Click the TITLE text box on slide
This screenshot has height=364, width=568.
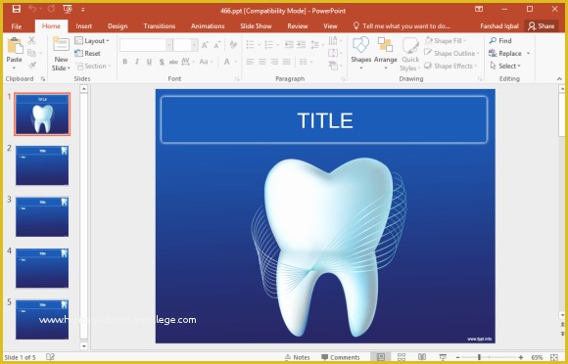[x=324, y=119]
